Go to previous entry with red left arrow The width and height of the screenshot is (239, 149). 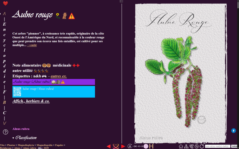click(x=108, y=146)
